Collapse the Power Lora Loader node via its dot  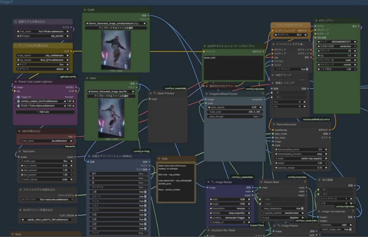click(x=16, y=82)
